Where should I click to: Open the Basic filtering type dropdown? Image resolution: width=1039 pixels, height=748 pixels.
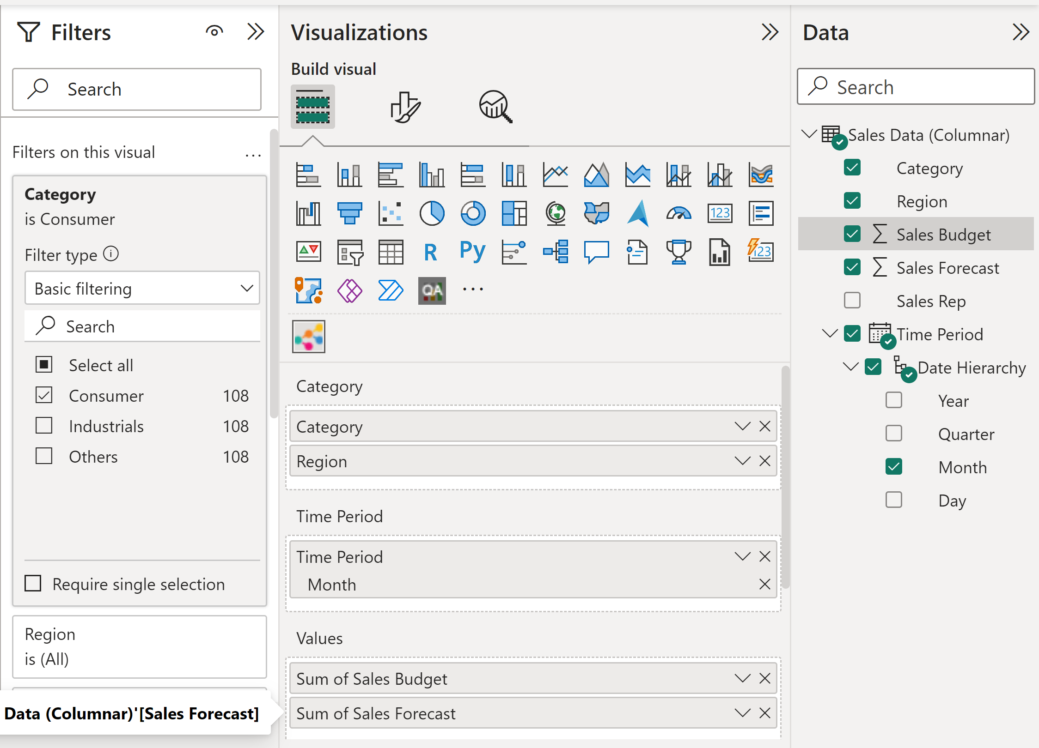[142, 289]
